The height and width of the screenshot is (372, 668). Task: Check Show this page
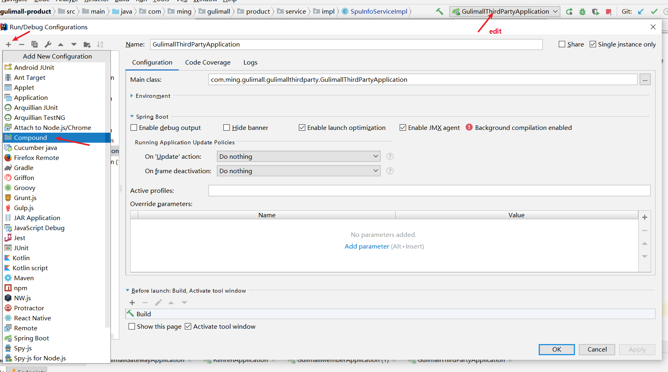(132, 326)
